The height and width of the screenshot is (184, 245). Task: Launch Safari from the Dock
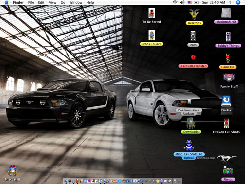(x=74, y=181)
